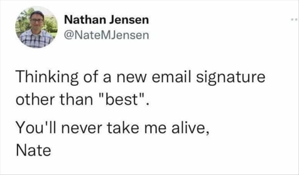Click the word "than" in the tweet

click(71, 99)
